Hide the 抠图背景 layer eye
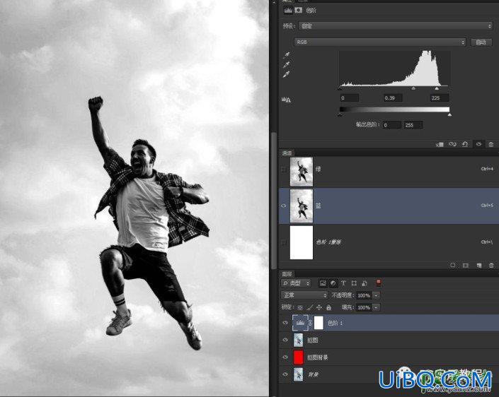This screenshot has height=397, width=499. pyautogui.click(x=285, y=357)
